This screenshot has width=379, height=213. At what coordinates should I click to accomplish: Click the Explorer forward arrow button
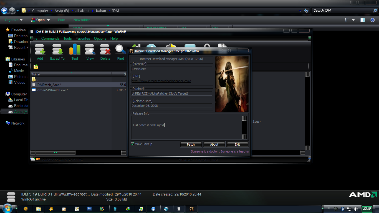coord(12,11)
